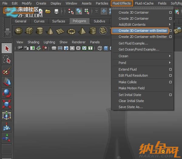Activate the Paint selection tool

coord(7,71)
